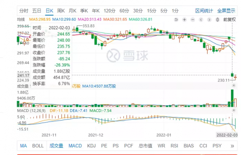Click the tallest green volume bar
The width and height of the screenshot is (241, 155).
pos(232,98)
